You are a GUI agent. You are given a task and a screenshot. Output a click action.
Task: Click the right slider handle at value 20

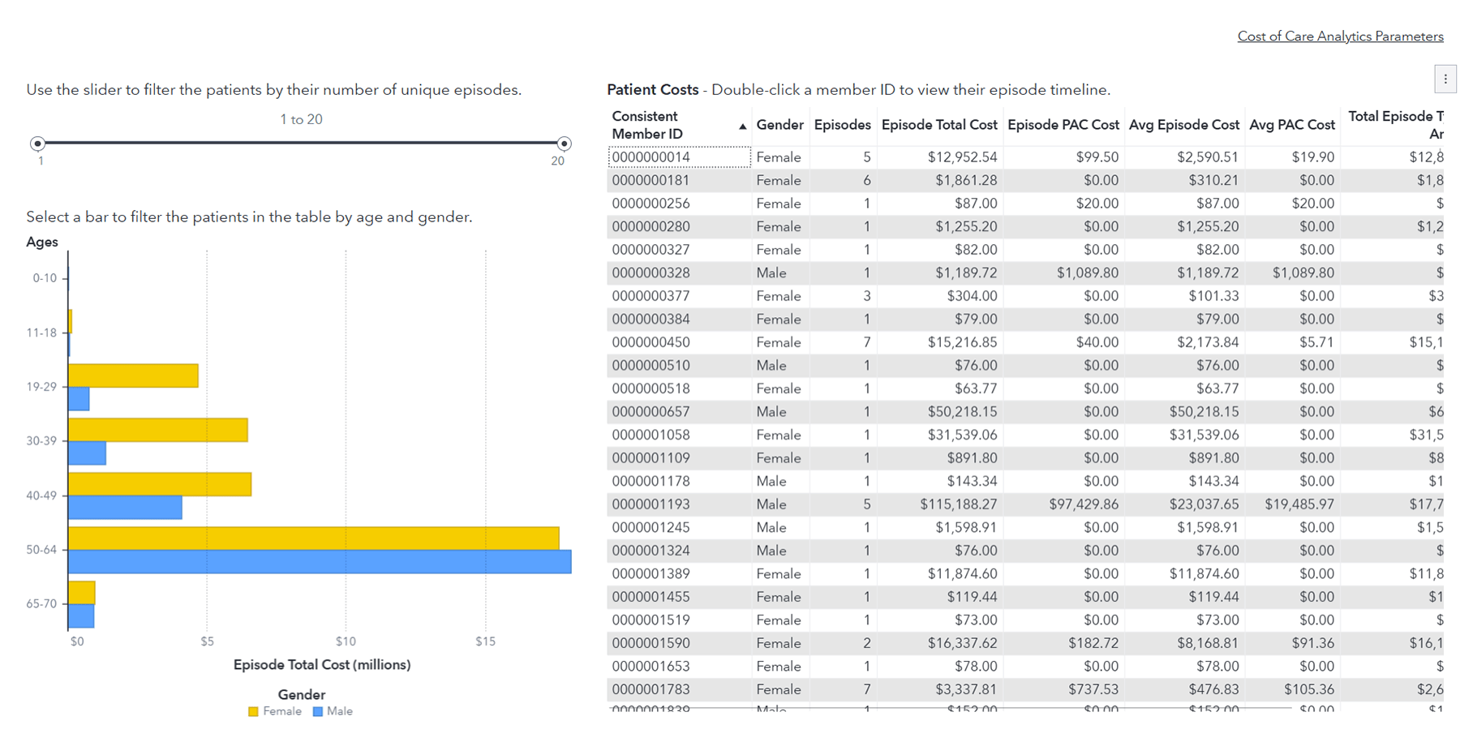[x=565, y=143]
